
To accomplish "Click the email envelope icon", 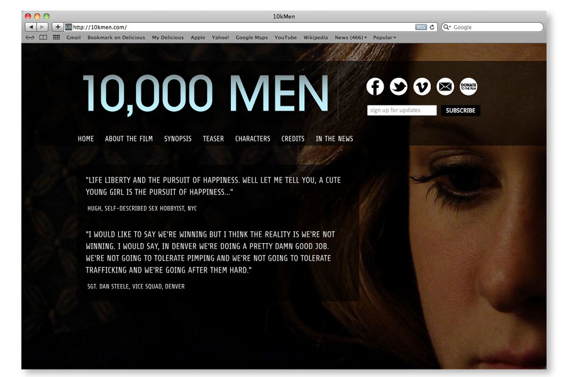I will (445, 87).
